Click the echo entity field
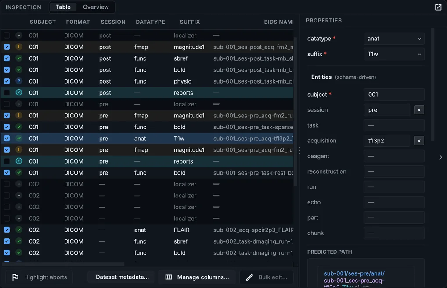The width and height of the screenshot is (447, 288). (394, 202)
